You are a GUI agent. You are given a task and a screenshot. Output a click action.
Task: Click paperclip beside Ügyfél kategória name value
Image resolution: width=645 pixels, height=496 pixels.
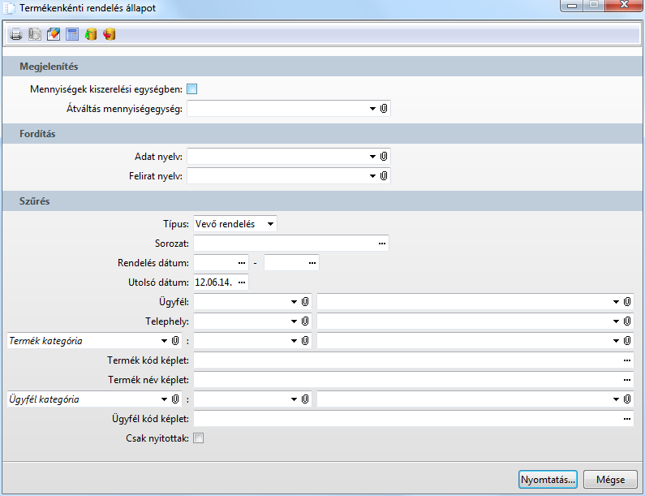coord(627,399)
